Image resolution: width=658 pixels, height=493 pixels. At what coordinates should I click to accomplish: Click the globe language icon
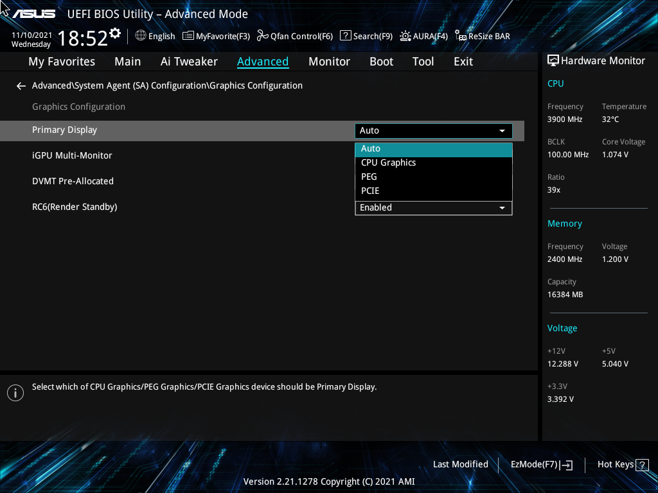(x=141, y=36)
